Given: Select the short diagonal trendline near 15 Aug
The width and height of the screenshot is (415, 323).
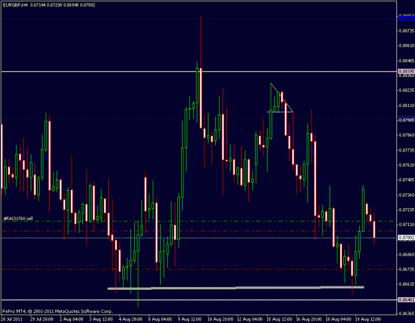Looking at the screenshot, I should 282,98.
